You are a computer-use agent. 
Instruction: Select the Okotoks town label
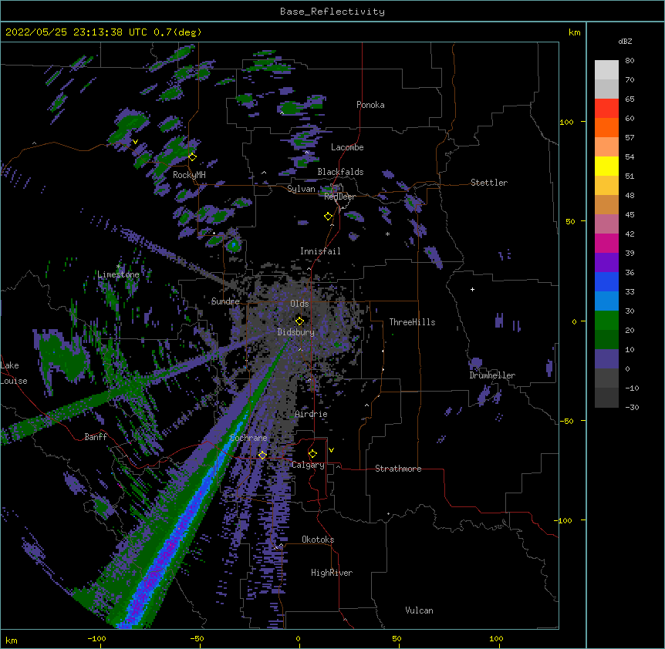(x=318, y=540)
